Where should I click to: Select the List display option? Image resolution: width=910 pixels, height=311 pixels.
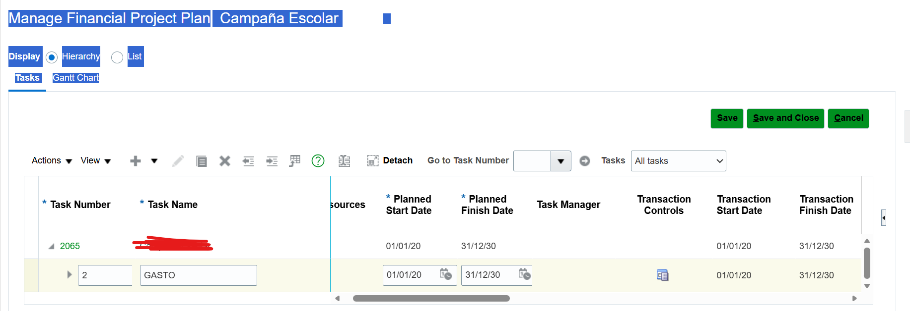click(117, 57)
